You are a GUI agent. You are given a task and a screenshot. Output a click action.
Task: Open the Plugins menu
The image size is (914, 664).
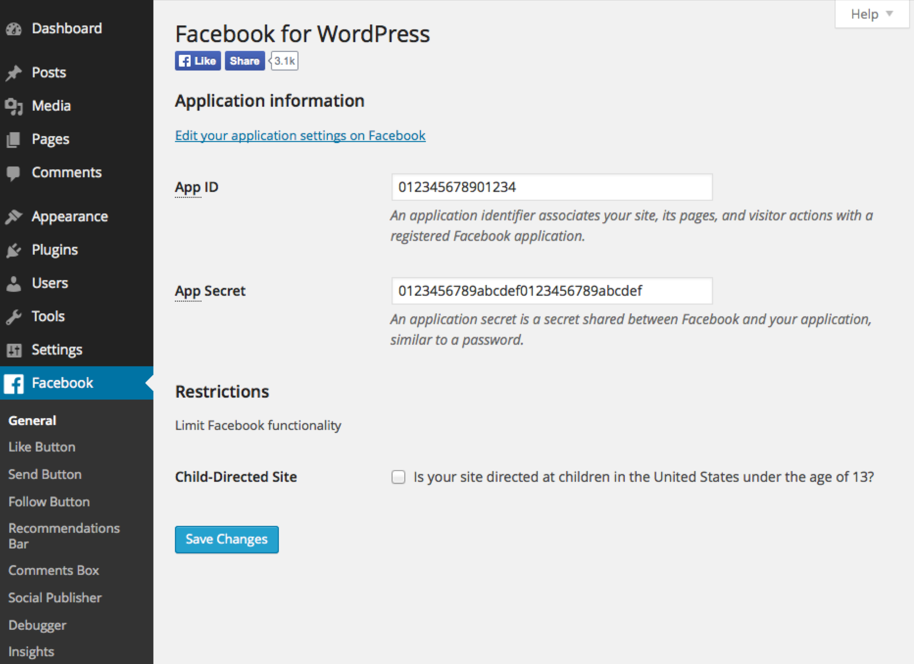tap(55, 250)
